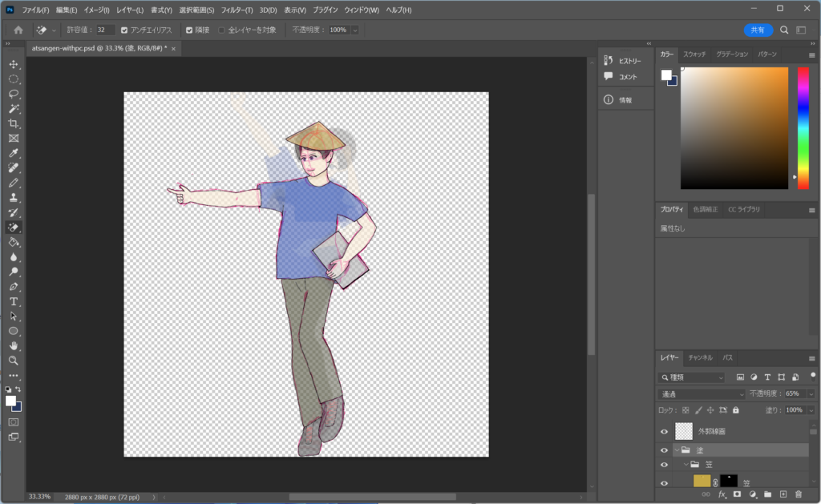Toggle the layer filter on/off switch
821x504 pixels.
pos(813,376)
